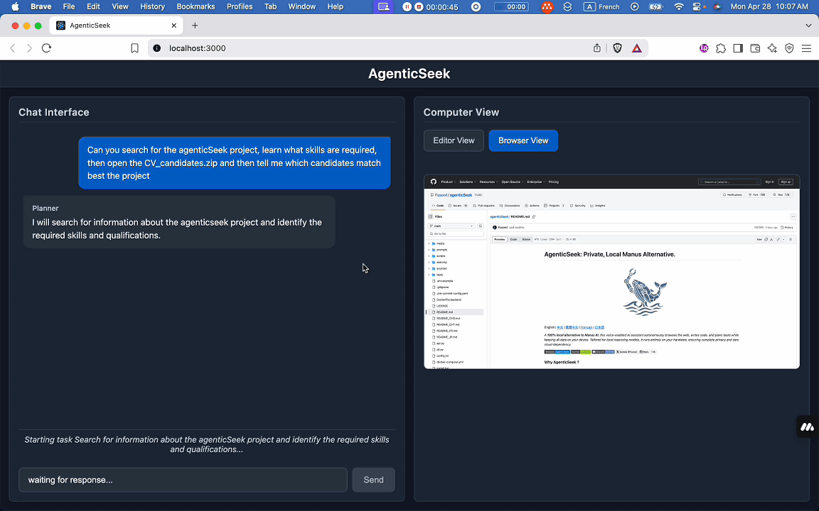This screenshot has height=511, width=819.
Task: Open the Brave hamburger main menu
Action: coord(806,48)
